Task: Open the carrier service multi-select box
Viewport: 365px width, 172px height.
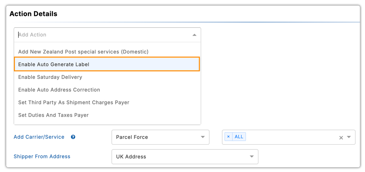Action: [292, 137]
